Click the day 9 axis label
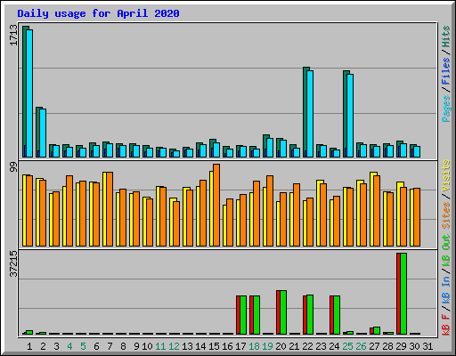This screenshot has width=456, height=356. coord(136,346)
